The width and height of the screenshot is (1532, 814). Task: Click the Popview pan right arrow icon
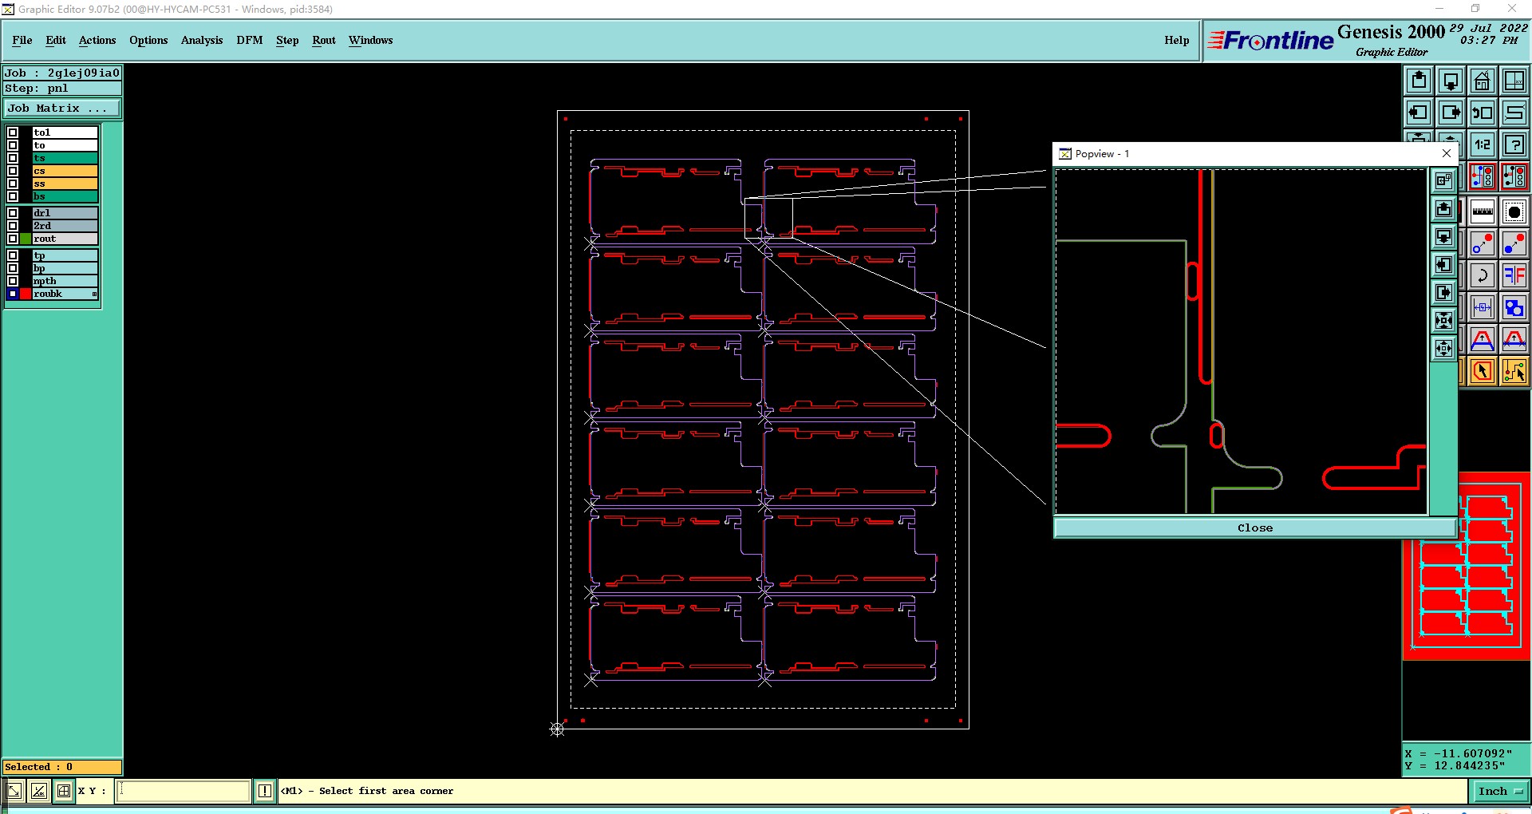point(1443,293)
